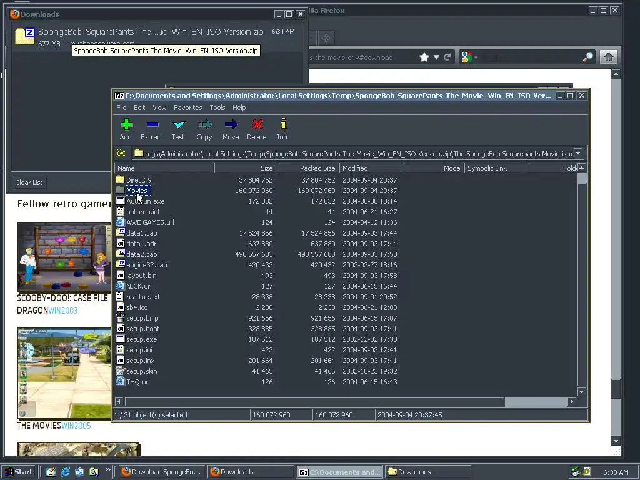Open the Firefox URL history dropdown arrow
640x480 pixels.
(x=436, y=57)
